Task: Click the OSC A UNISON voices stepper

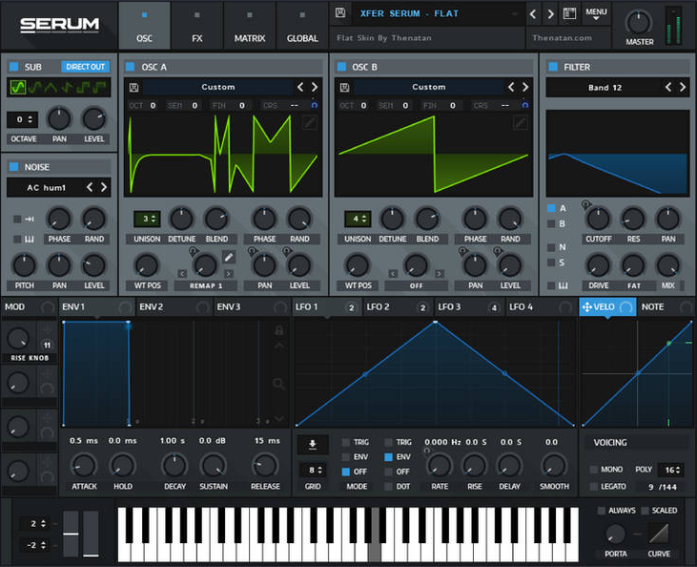Action: pyautogui.click(x=147, y=219)
